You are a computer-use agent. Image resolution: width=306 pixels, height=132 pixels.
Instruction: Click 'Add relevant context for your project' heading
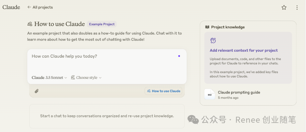pos(244,50)
